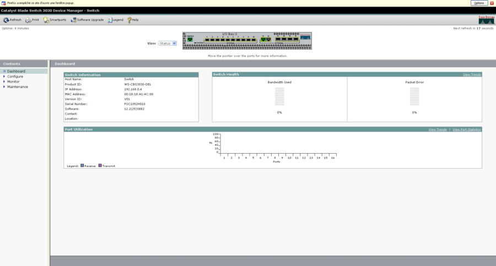496x266 pixels.
Task: Click internal port 10 on switch image
Action: 254,40
